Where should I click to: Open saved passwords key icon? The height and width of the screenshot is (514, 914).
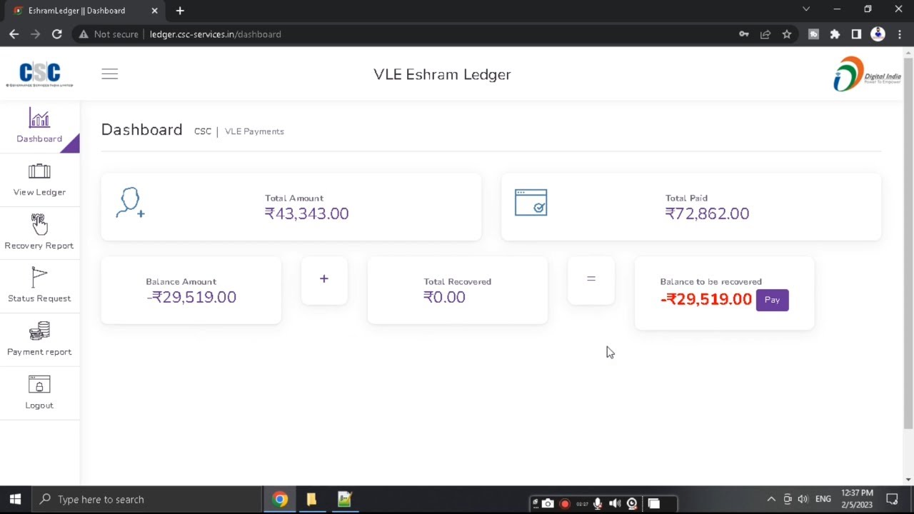pyautogui.click(x=744, y=34)
